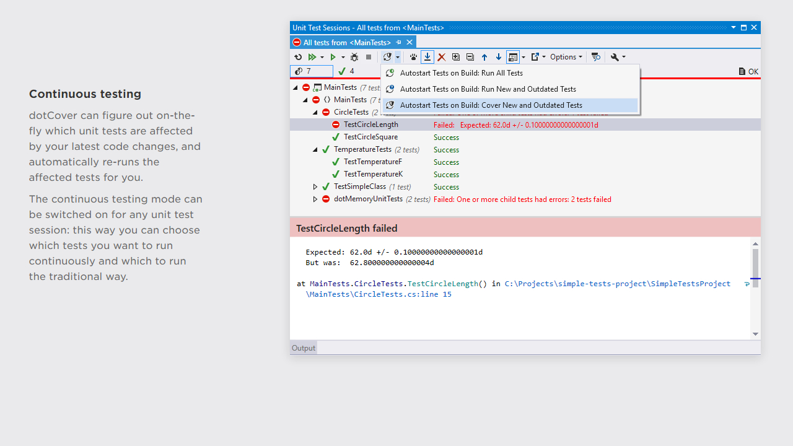Toggle the total tests filter showing 7

click(x=311, y=71)
